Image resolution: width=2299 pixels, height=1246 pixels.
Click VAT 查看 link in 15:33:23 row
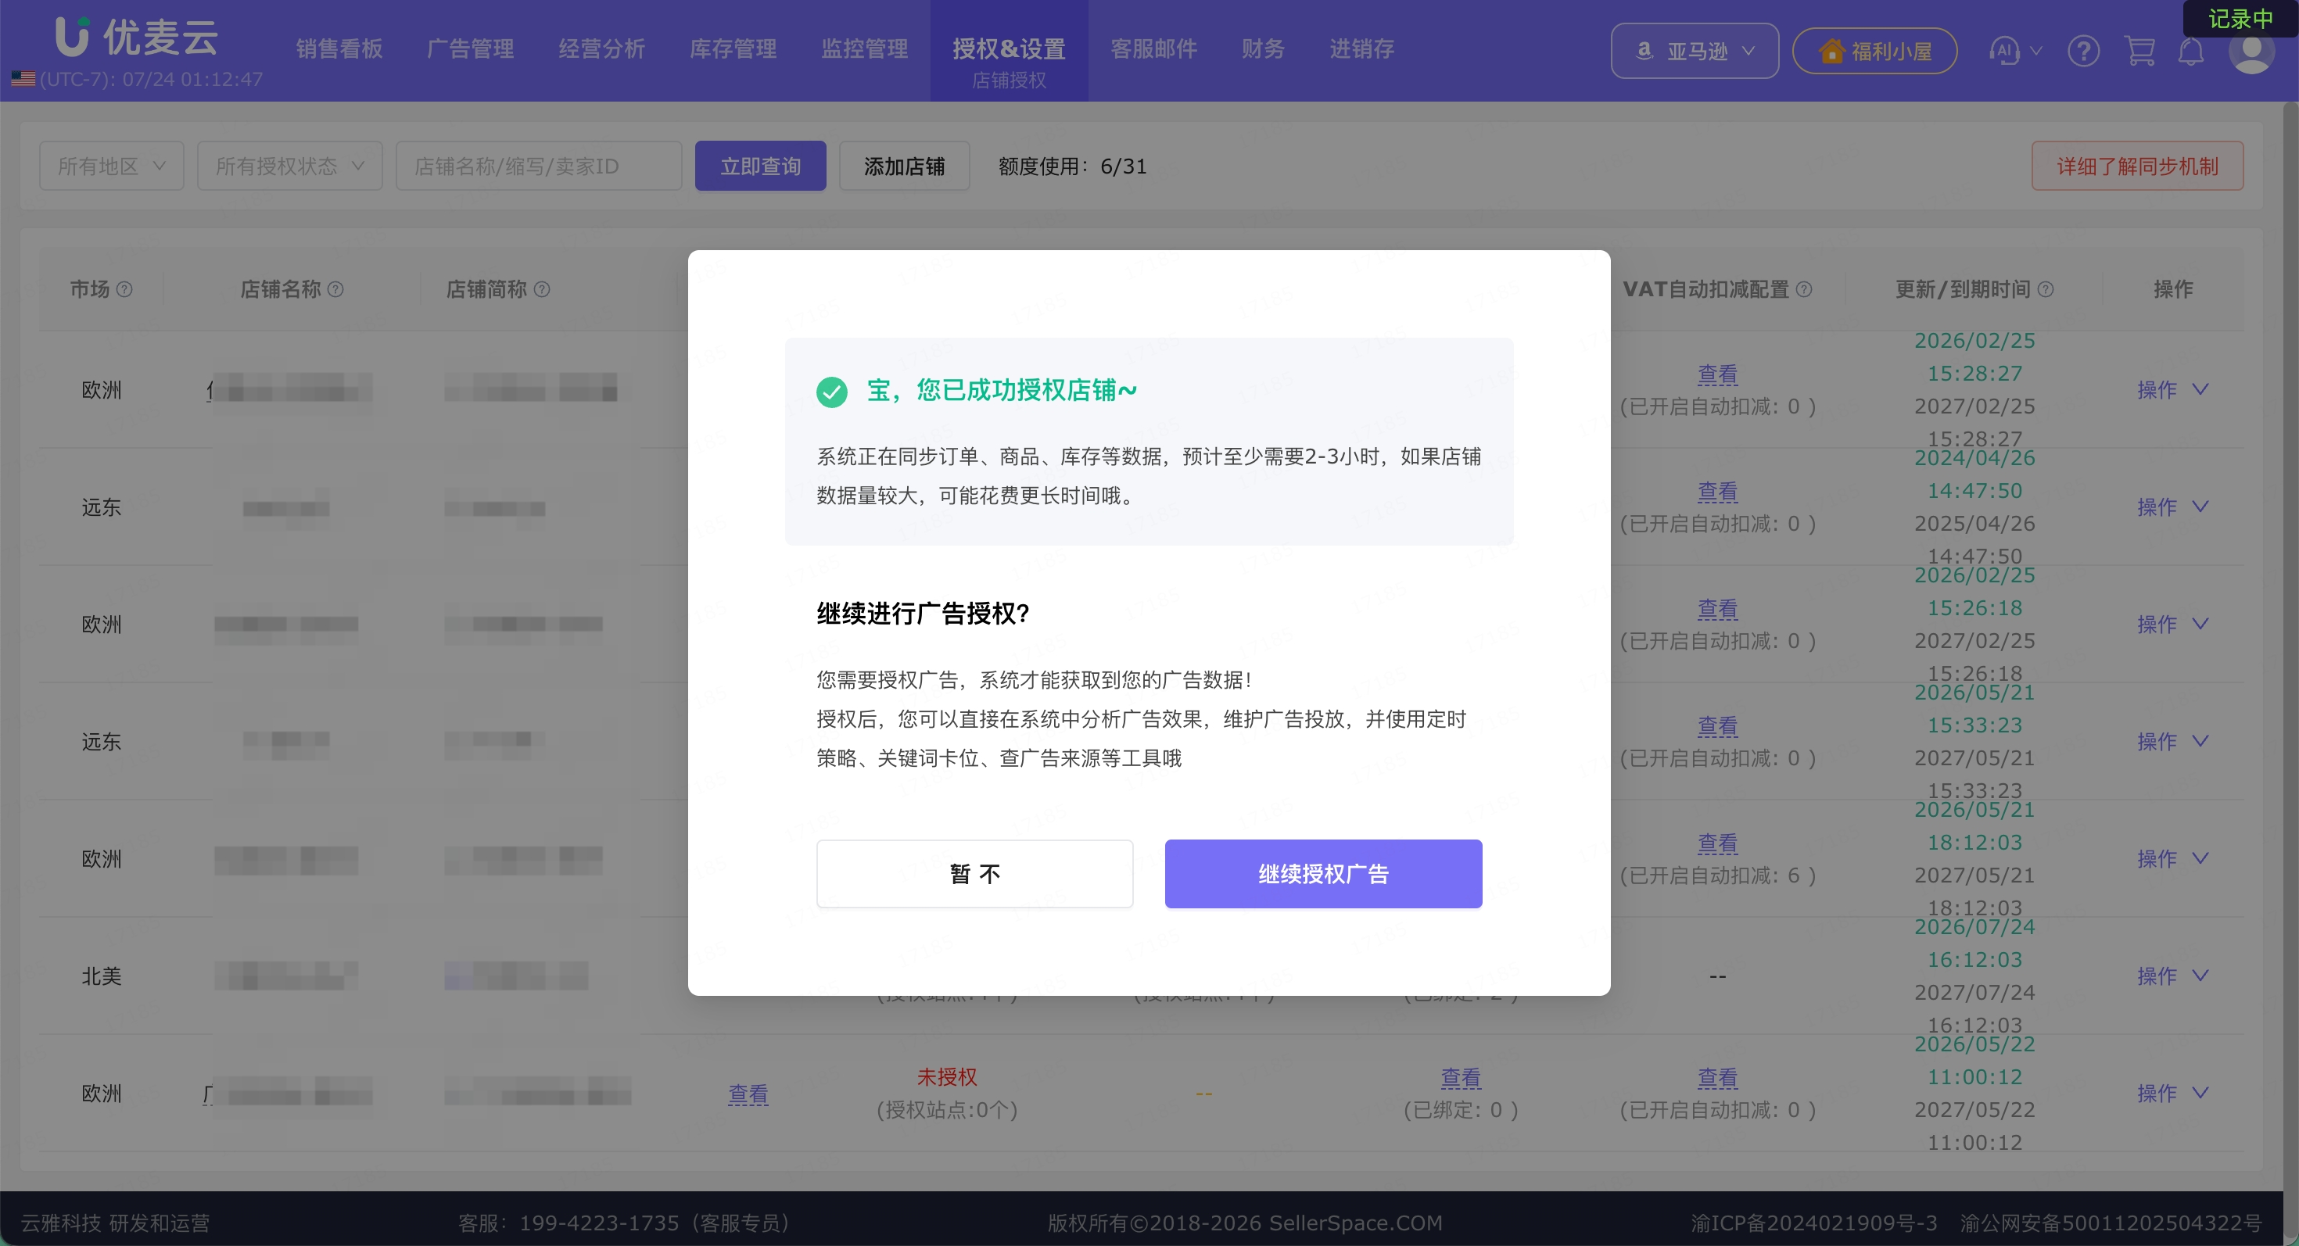pyautogui.click(x=1717, y=726)
